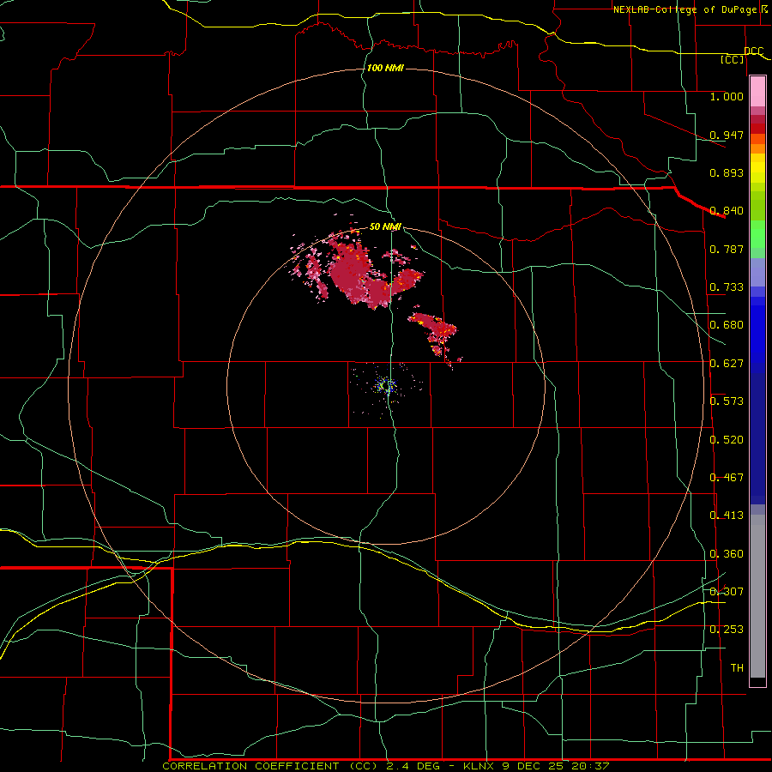
Task: Select the 0.520 scale value
Action: (727, 440)
